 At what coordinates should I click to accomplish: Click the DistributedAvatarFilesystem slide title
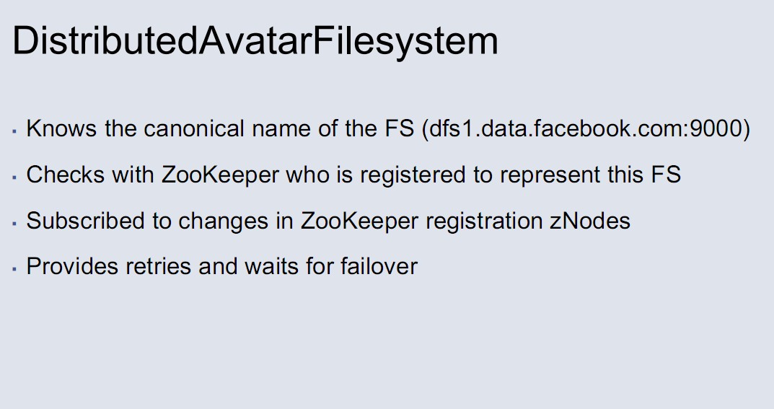255,41
